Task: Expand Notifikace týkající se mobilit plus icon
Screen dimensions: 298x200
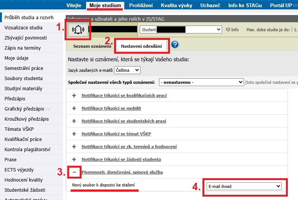Action: coord(74,108)
